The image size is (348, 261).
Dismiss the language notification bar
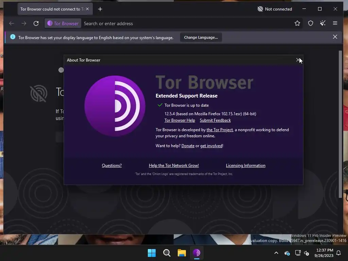[x=335, y=37]
